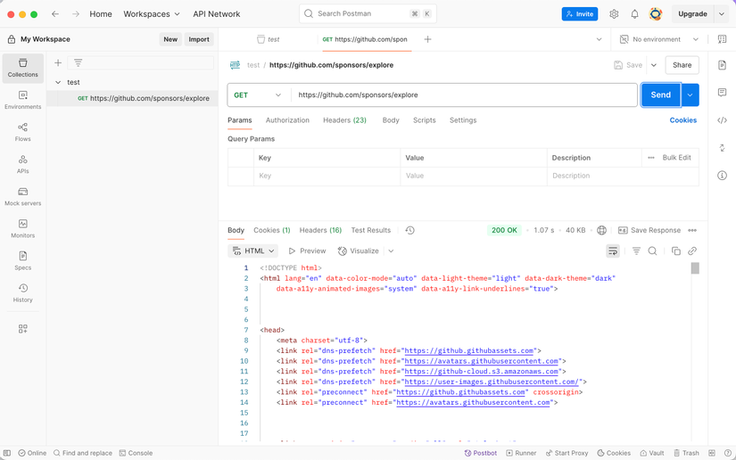Image resolution: width=736 pixels, height=460 pixels.
Task: Open the code snippet icon
Action: [722, 120]
